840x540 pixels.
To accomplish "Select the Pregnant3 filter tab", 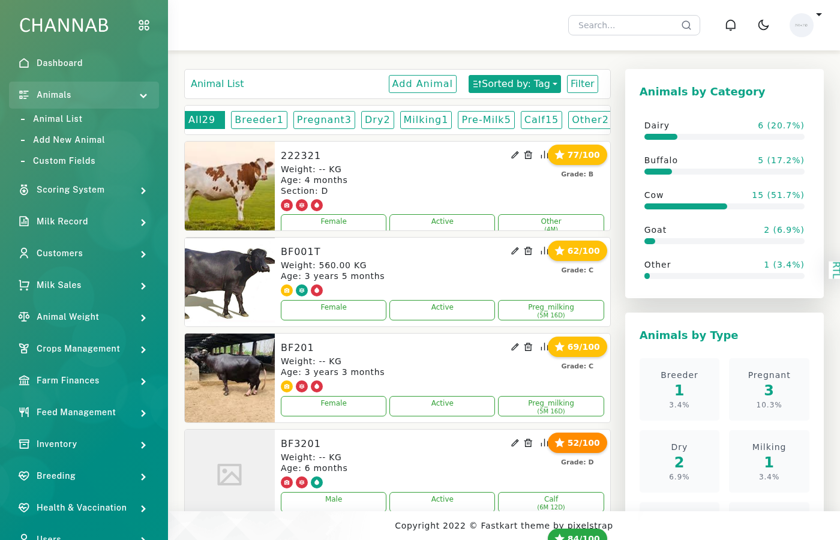I will [x=324, y=120].
